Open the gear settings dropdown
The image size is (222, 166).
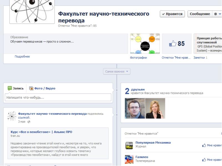pyautogui.click(x=217, y=14)
